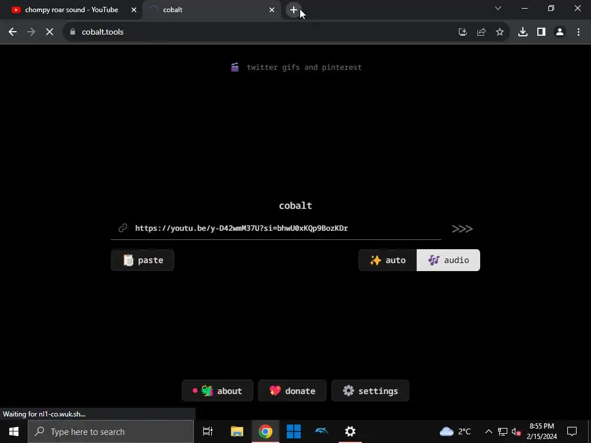591x443 pixels.
Task: Open a new browser tab
Action: pyautogui.click(x=294, y=10)
